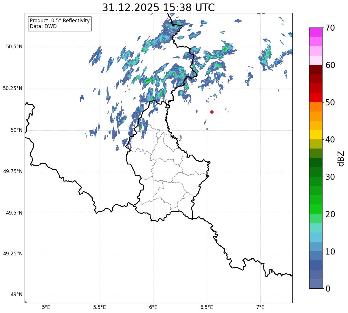Click the colorbar tick label 20
The height and width of the screenshot is (313, 348).
330,214
